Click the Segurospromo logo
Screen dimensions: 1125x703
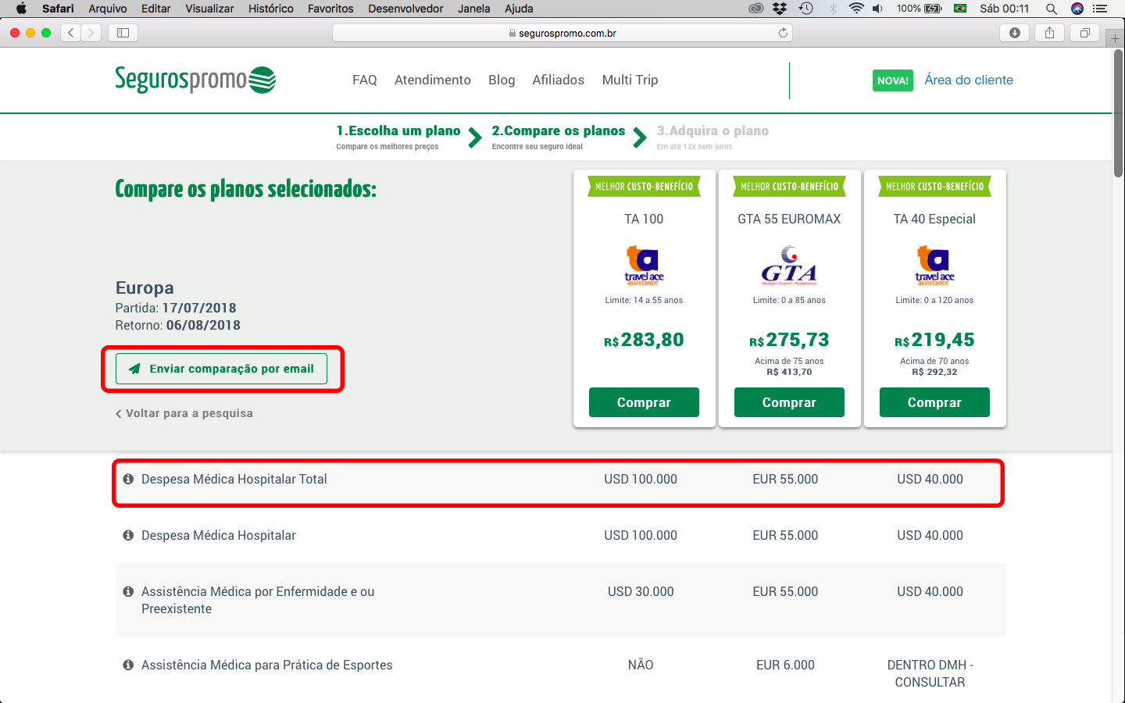(x=195, y=80)
